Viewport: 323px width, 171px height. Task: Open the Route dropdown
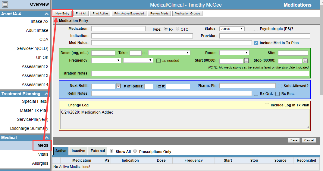tap(234, 53)
